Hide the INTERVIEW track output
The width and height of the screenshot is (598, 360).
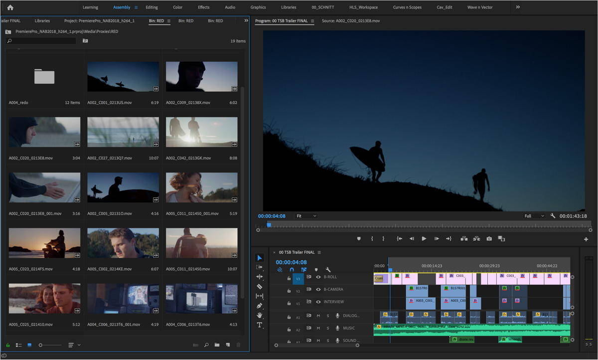[318, 302]
